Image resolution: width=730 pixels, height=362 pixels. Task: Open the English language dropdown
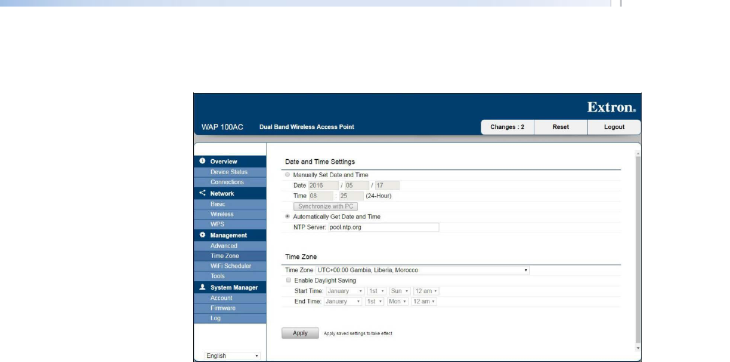[x=232, y=355]
